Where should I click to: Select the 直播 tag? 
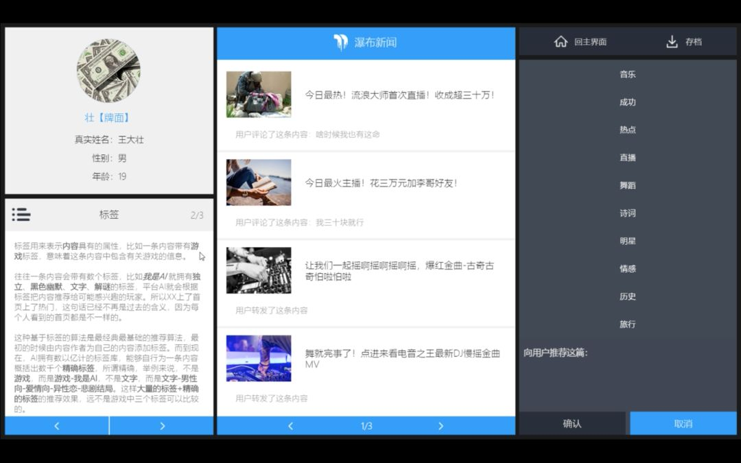[628, 157]
